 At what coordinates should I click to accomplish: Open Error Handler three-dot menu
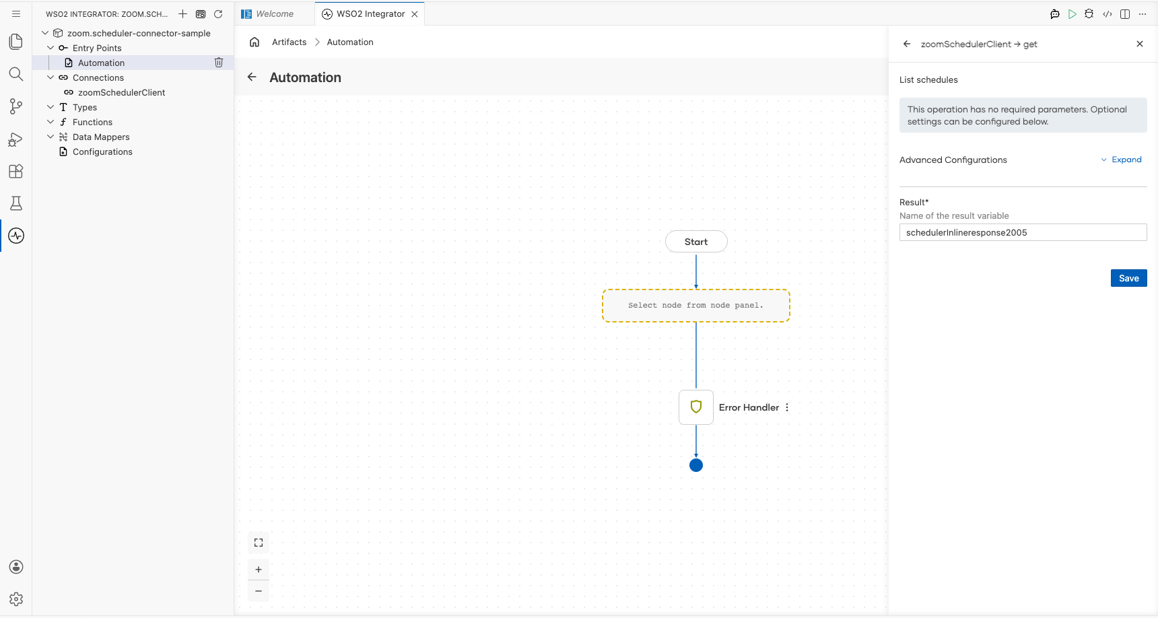787,407
